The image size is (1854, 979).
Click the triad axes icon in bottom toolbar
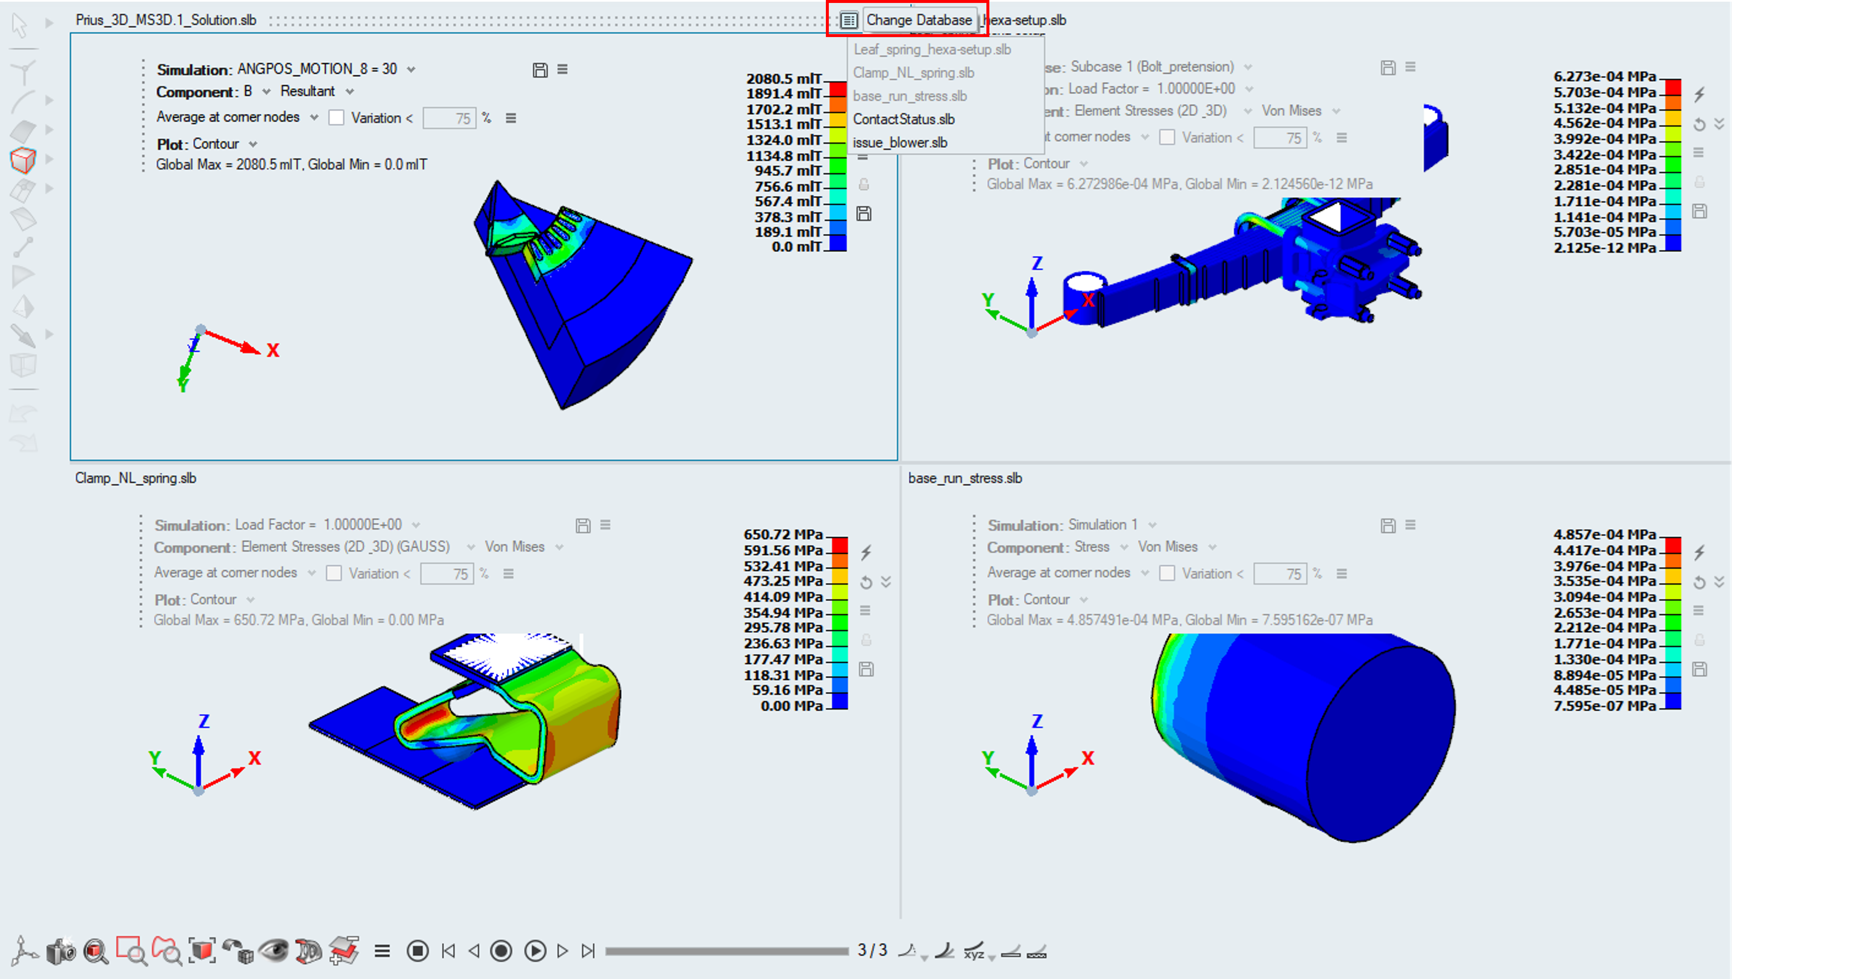point(23,951)
